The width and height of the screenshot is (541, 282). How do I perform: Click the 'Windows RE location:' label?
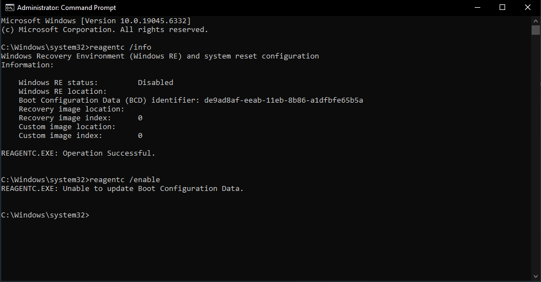[63, 92]
